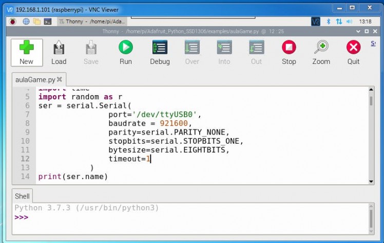Click the stopbits=serial.STOPBITS_ONE line
This screenshot has height=243, width=384.
point(176,141)
